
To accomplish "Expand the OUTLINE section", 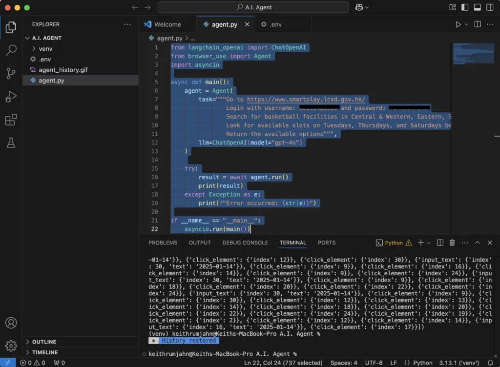I will [x=44, y=342].
